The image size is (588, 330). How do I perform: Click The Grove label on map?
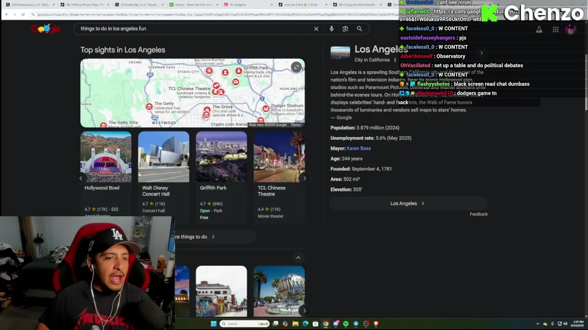coord(222,107)
